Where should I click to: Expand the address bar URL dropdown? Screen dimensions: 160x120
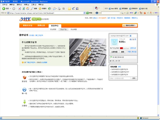point(84,13)
